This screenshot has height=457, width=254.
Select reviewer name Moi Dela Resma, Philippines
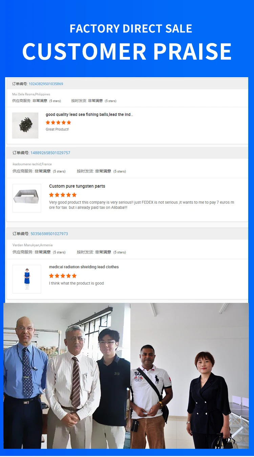click(31, 94)
